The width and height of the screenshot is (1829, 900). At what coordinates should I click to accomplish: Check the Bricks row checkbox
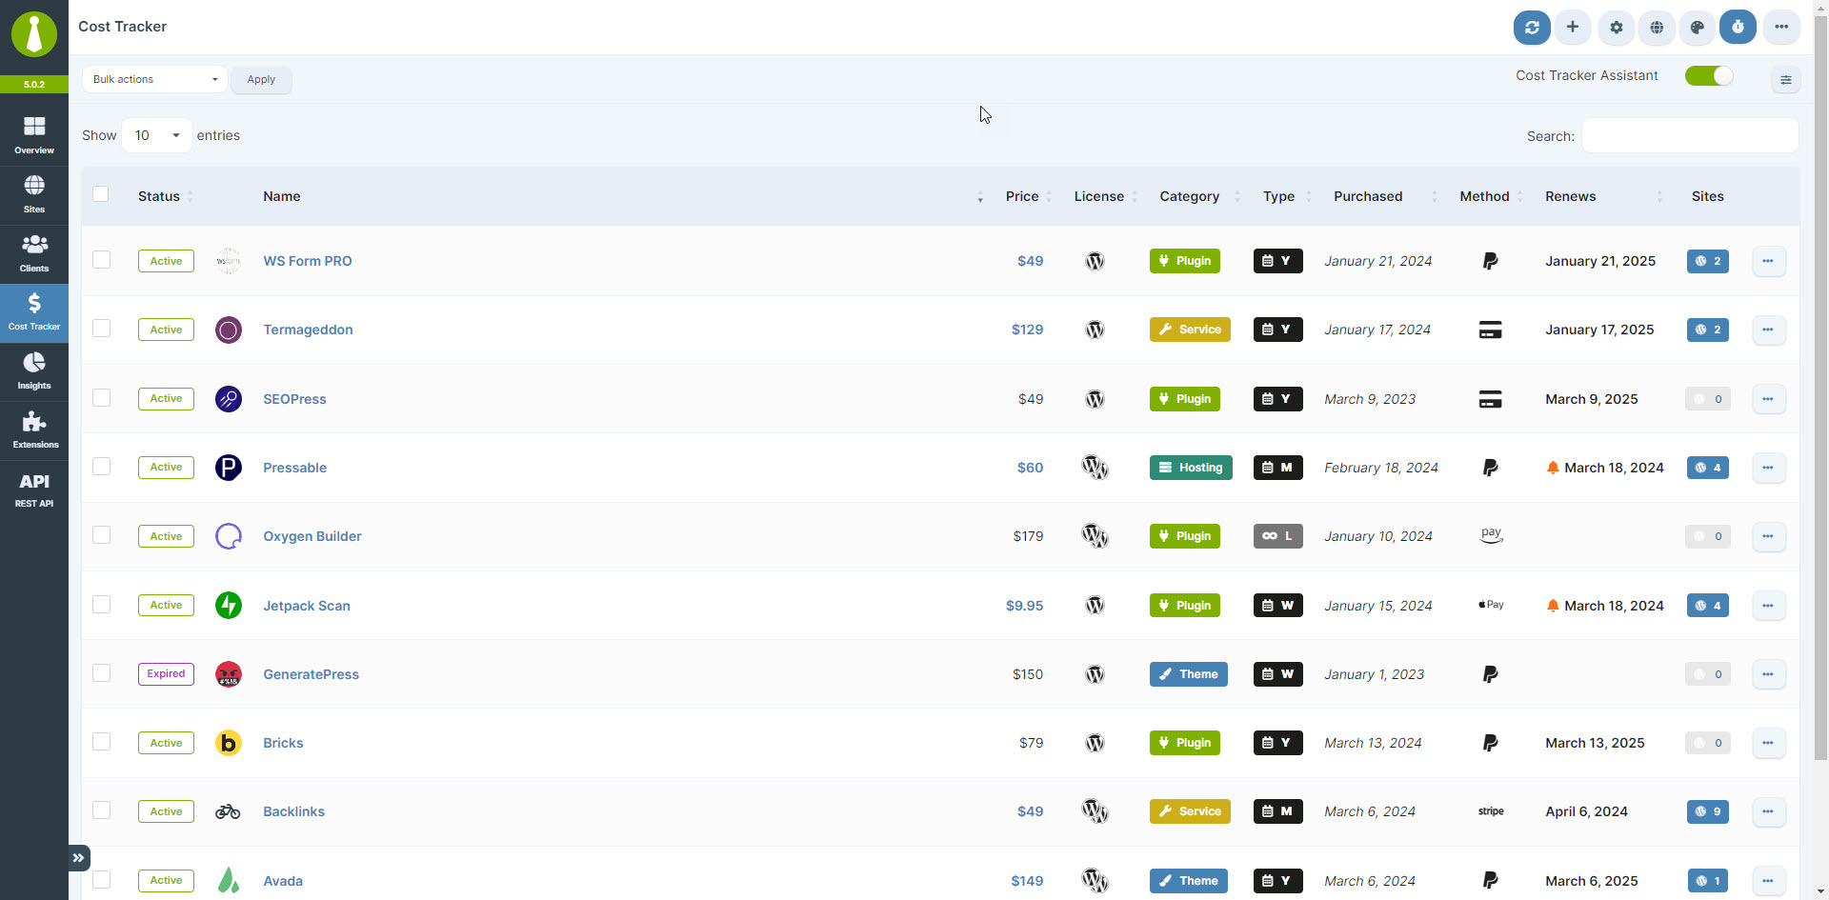point(102,742)
